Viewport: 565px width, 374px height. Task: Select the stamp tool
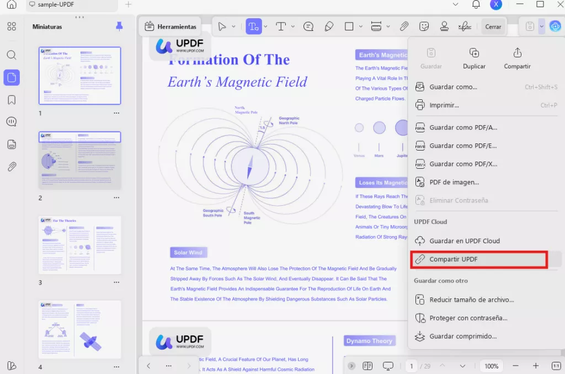tap(444, 26)
